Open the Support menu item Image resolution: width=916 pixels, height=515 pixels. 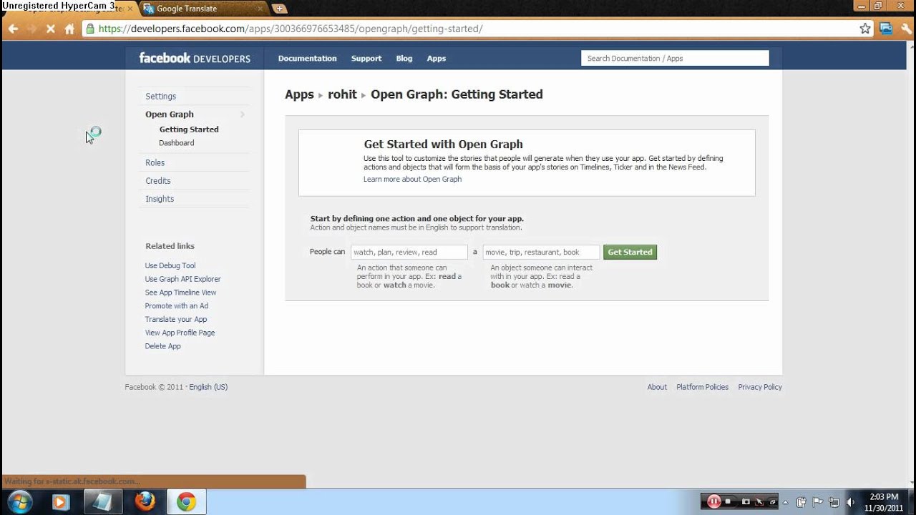tap(366, 59)
